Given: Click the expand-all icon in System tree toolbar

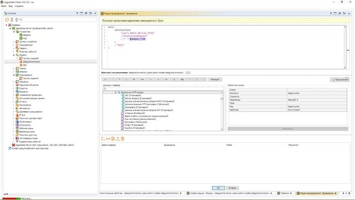Looking at the screenshot, I should tap(12, 20).
